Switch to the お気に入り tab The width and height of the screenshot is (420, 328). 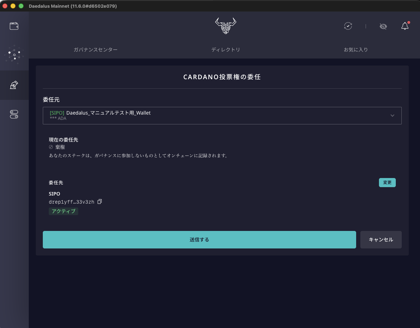[356, 49]
